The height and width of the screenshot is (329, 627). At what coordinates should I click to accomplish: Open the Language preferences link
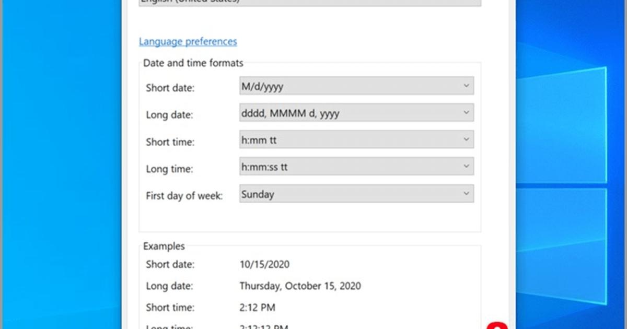pos(188,41)
